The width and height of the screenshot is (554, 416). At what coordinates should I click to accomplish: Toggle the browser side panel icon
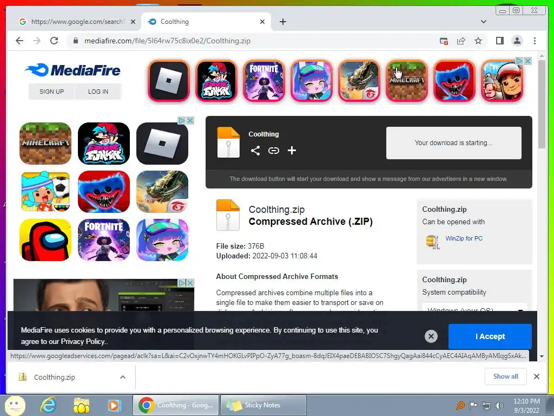click(499, 41)
